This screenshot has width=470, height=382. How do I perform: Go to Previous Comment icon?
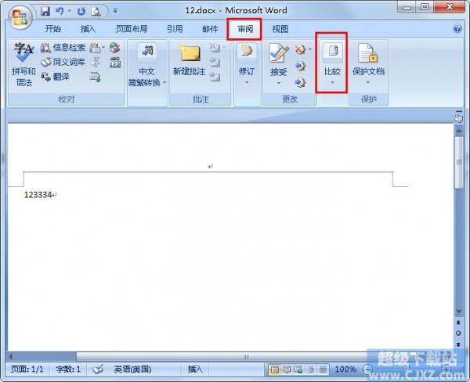pyautogui.click(x=215, y=62)
